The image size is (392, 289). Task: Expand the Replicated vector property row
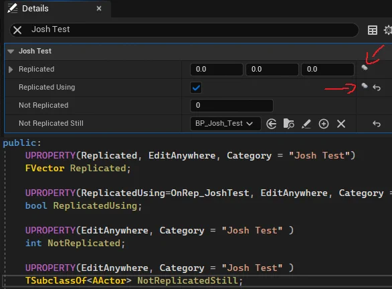11,70
